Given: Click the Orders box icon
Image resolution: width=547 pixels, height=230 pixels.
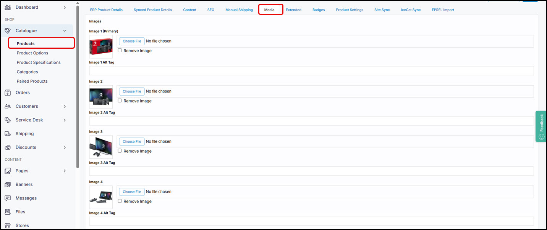Looking at the screenshot, I should [x=8, y=93].
